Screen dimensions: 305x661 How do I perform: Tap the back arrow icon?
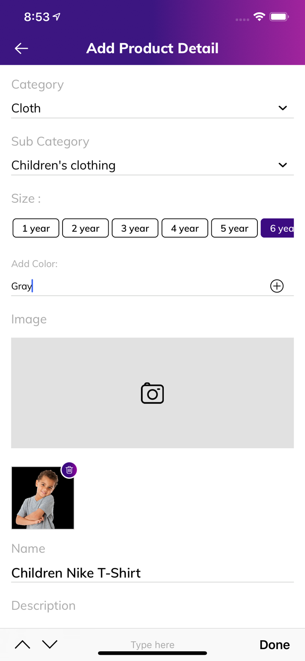pos(21,48)
